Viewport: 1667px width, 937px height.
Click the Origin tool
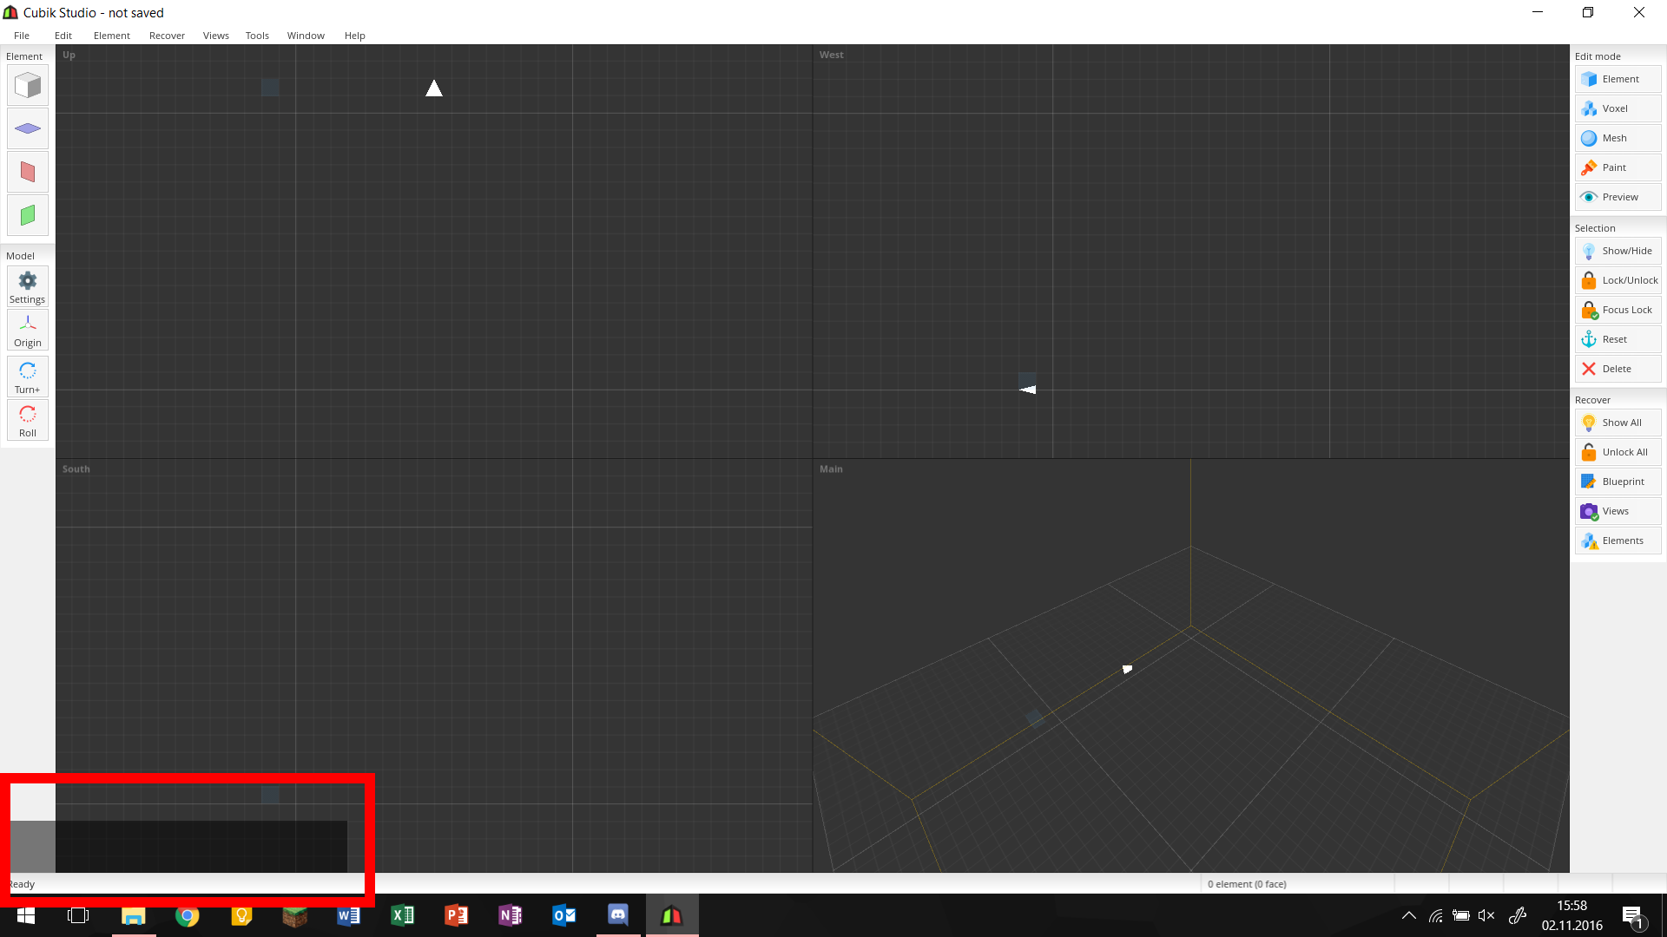pos(28,331)
